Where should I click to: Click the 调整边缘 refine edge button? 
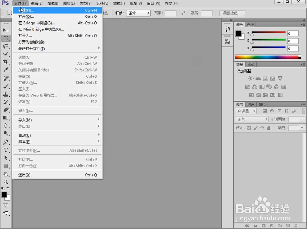point(231,13)
